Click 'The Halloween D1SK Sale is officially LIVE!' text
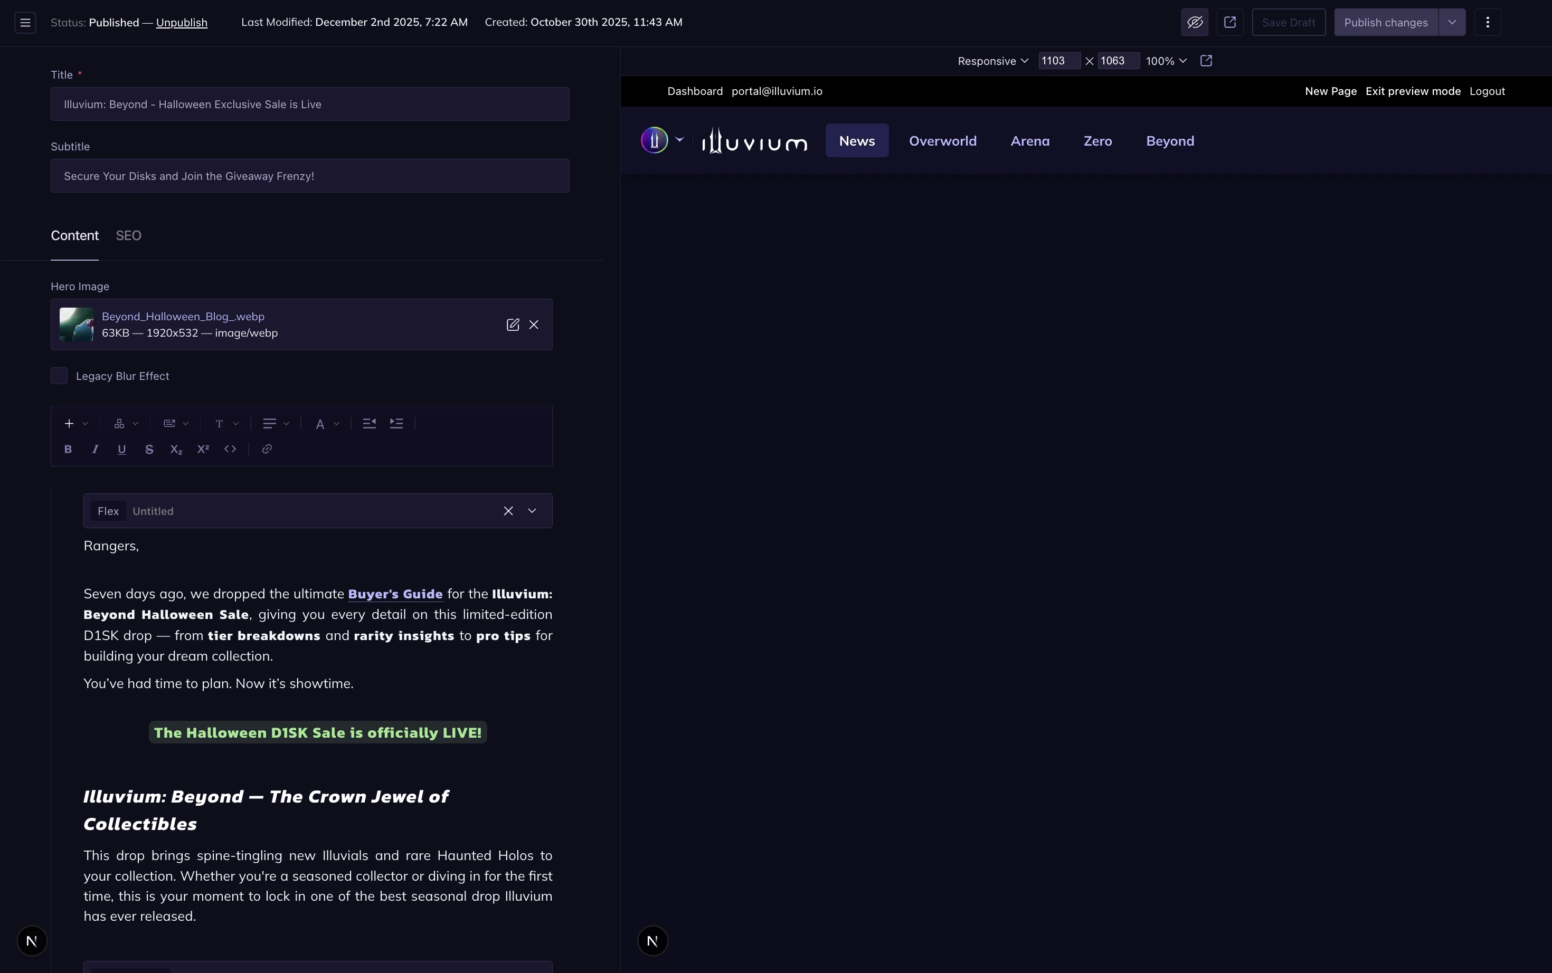This screenshot has height=973, width=1552. click(x=318, y=732)
